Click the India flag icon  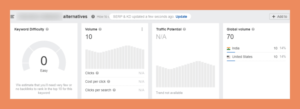(x=229, y=48)
